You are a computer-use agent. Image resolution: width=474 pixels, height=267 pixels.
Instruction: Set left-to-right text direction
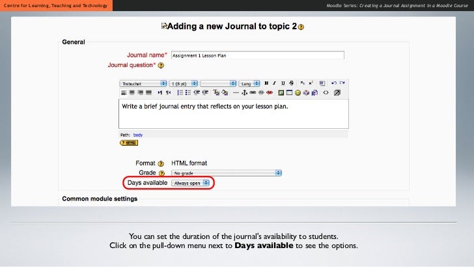[x=160, y=92]
